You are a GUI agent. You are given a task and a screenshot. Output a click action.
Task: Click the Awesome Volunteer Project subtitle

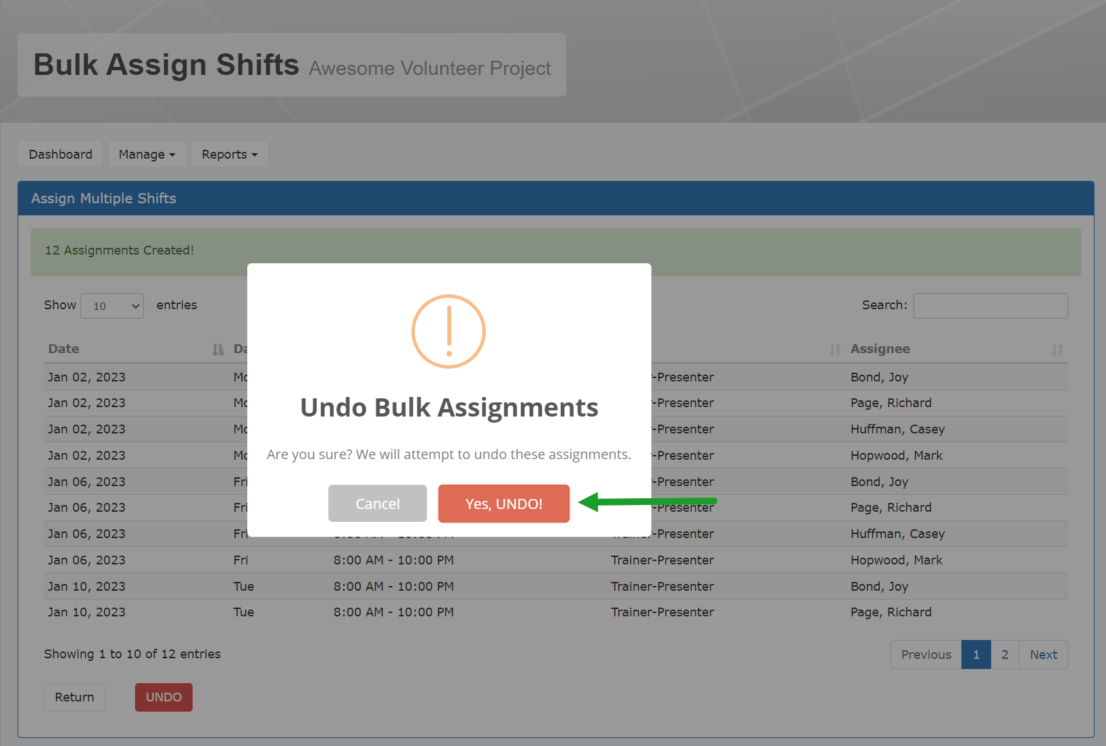click(430, 68)
